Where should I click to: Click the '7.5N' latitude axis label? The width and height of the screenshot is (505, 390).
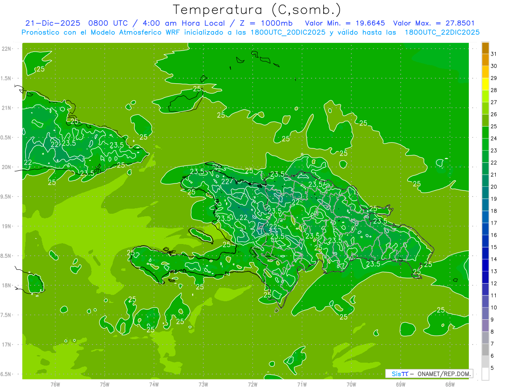[6, 315]
